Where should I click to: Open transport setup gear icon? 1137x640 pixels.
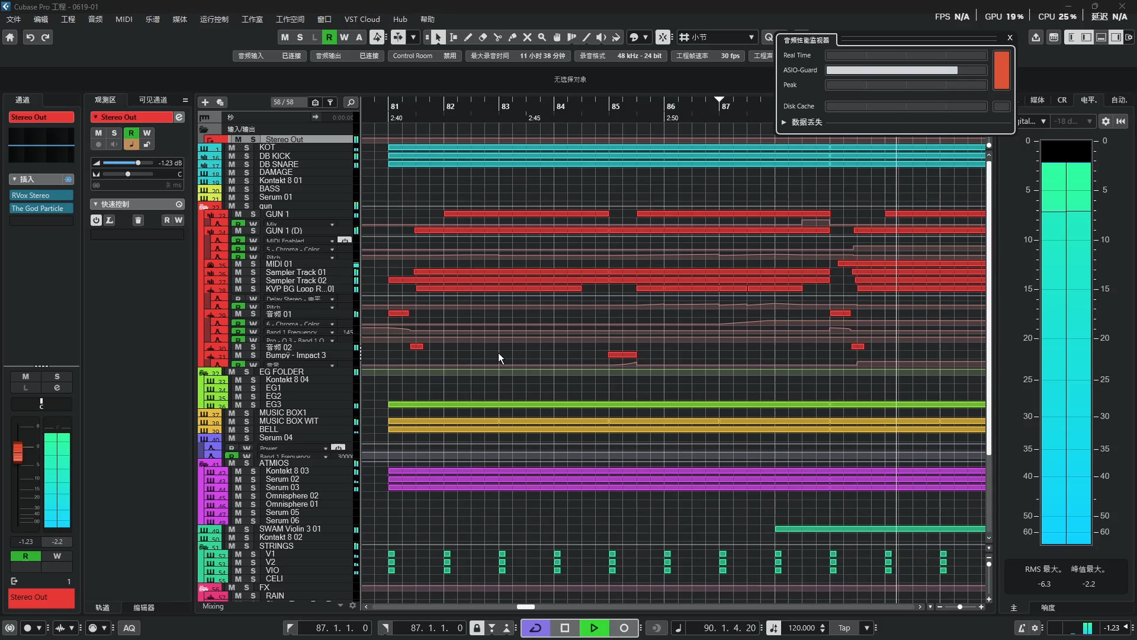pos(1035,628)
